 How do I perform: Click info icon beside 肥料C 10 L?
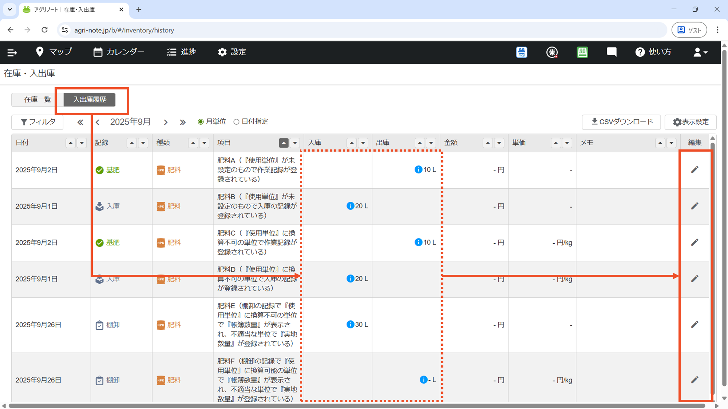click(x=418, y=242)
